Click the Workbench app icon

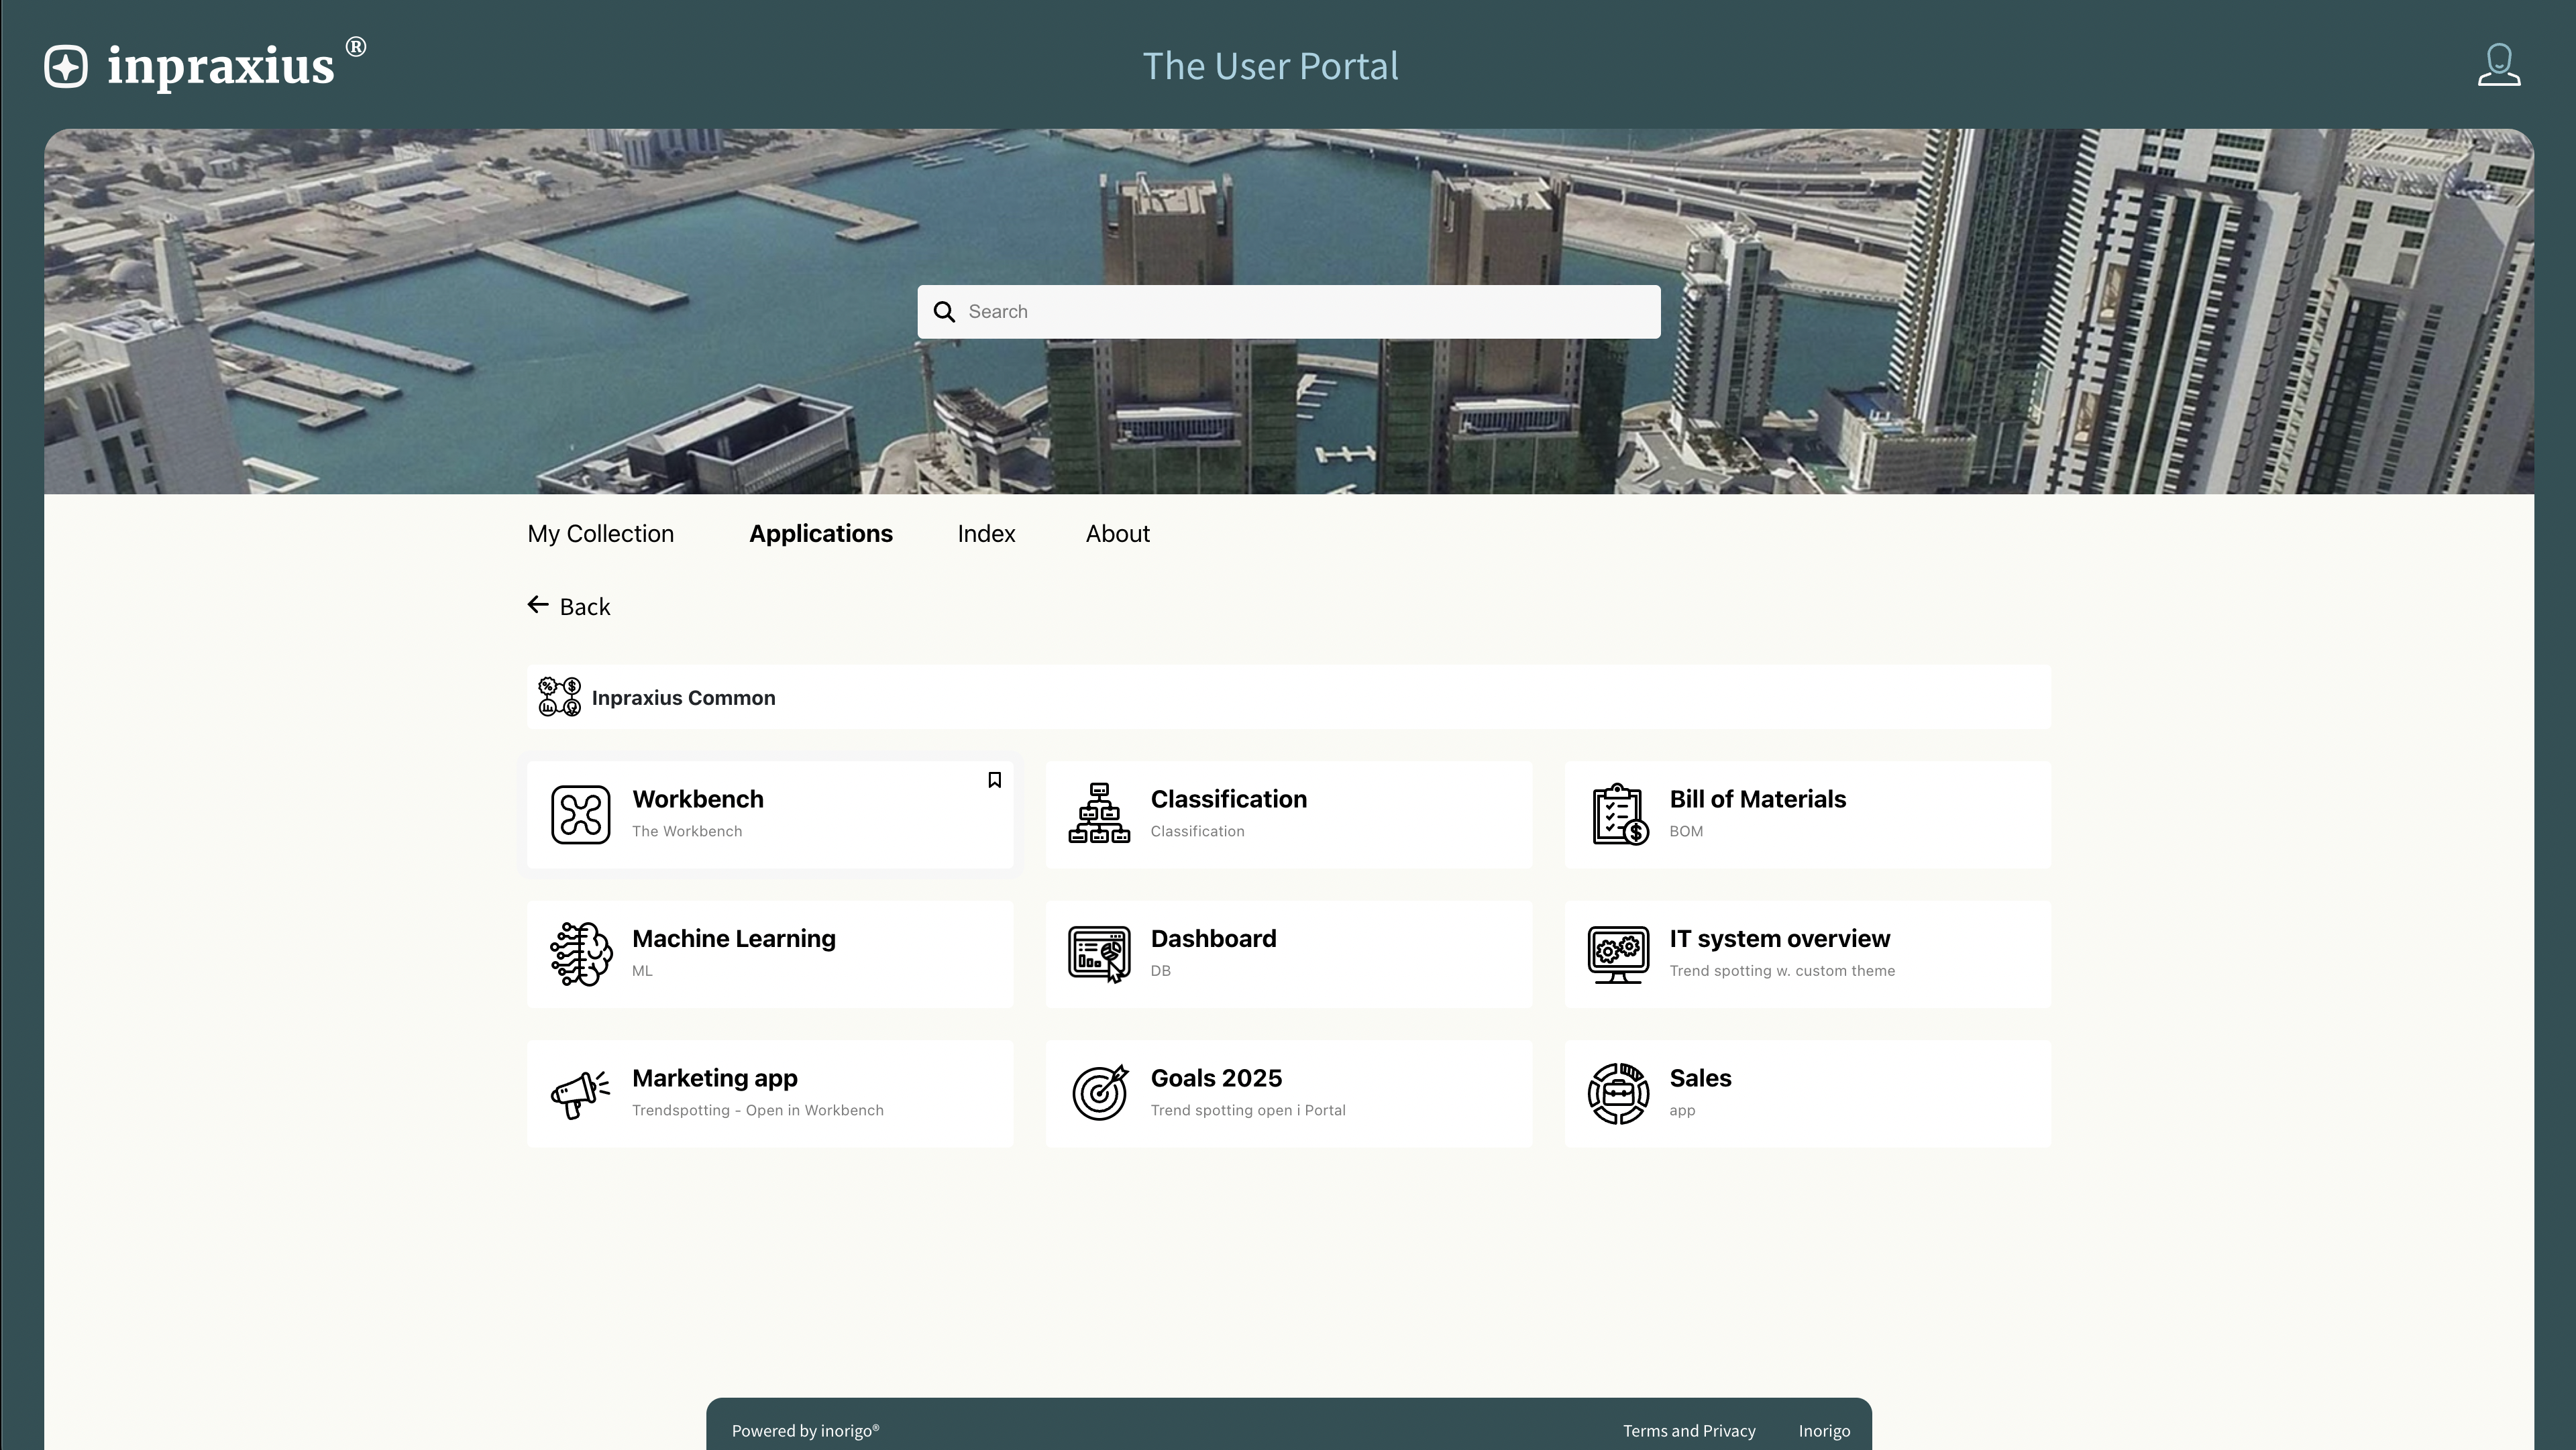click(580, 814)
